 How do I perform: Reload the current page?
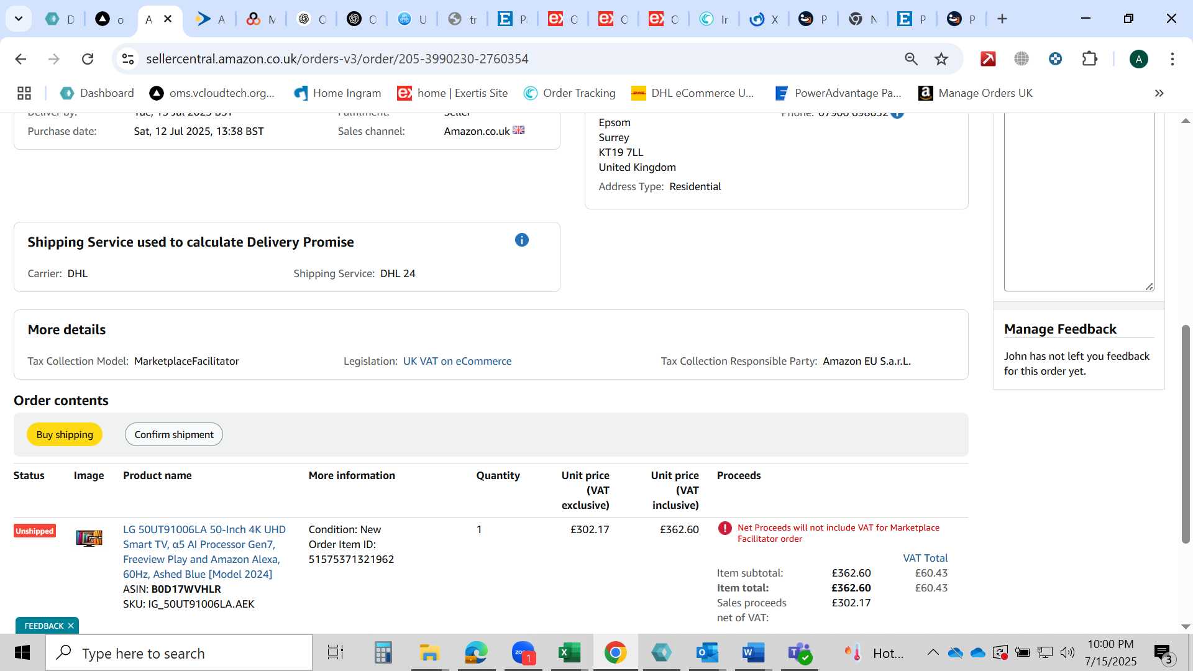tap(88, 59)
